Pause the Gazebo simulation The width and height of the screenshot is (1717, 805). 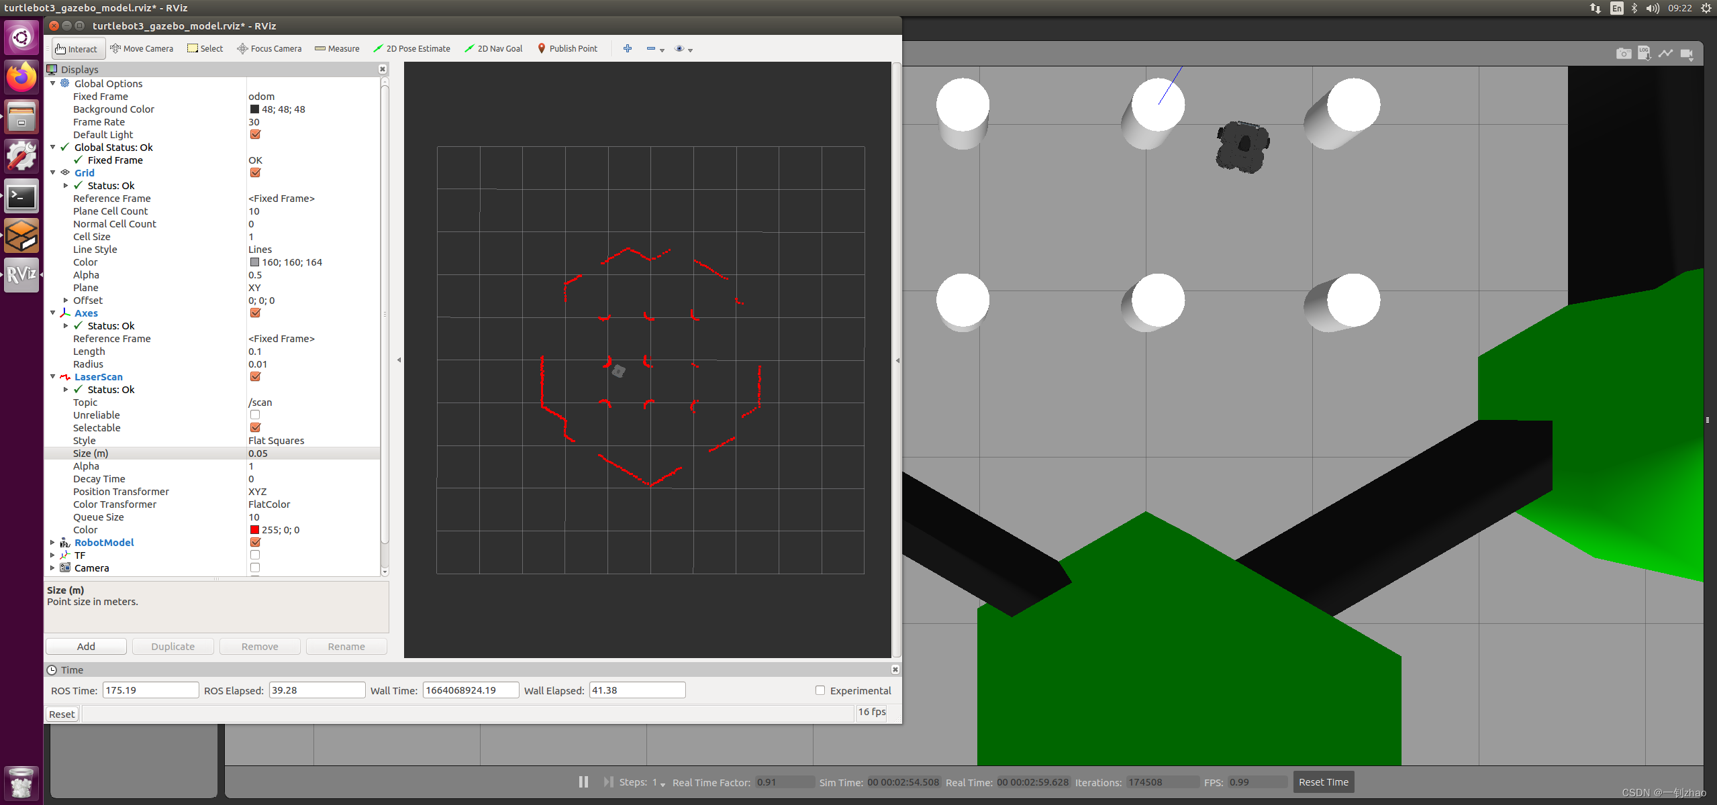click(x=583, y=782)
